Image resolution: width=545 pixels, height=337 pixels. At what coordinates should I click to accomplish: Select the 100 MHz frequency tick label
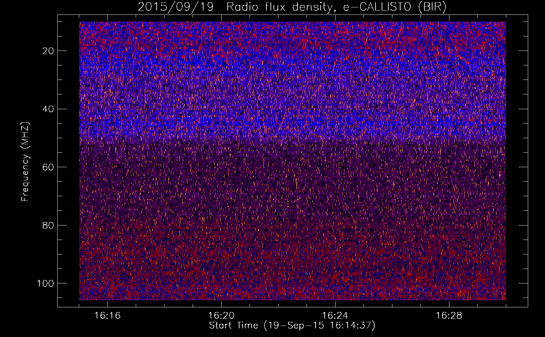(45, 283)
